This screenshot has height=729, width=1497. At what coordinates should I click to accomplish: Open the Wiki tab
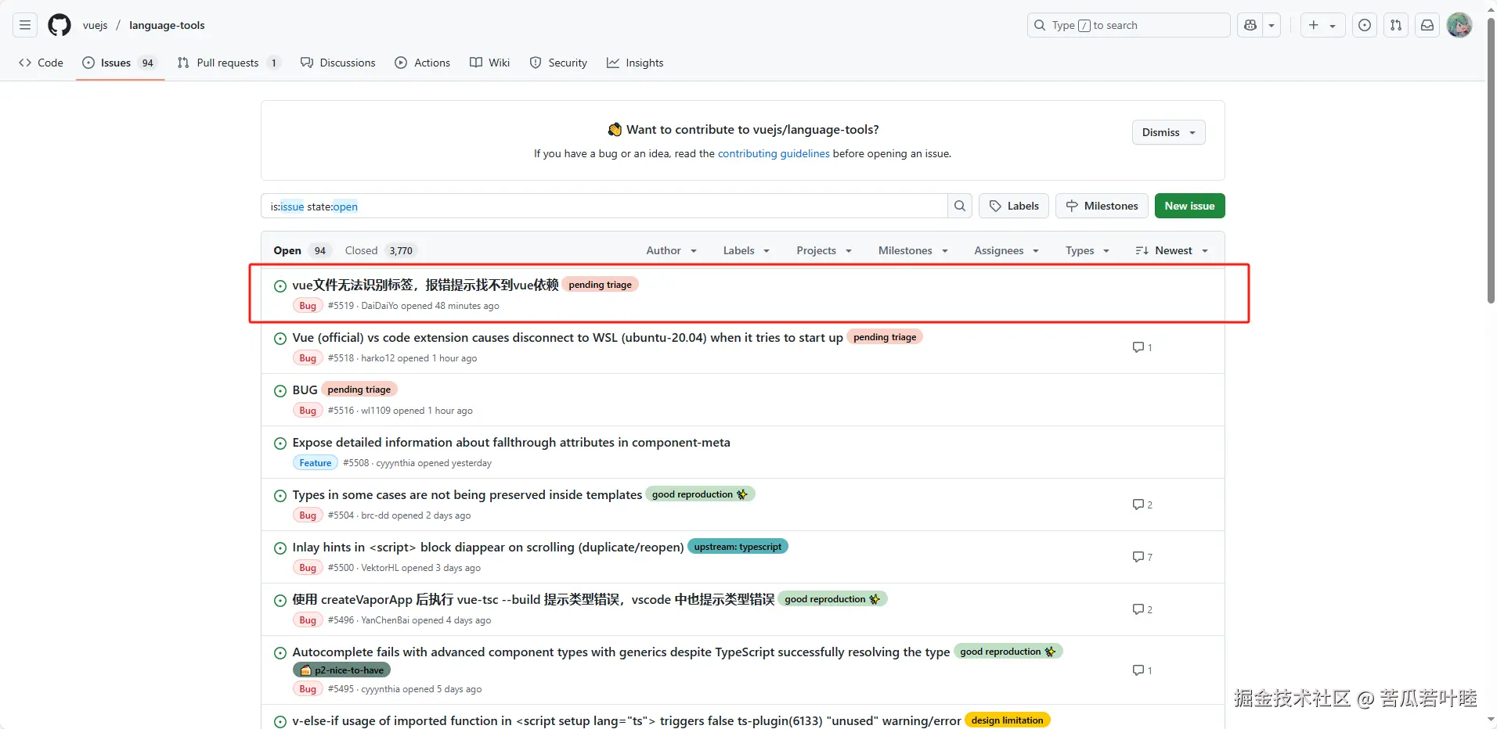pos(490,63)
